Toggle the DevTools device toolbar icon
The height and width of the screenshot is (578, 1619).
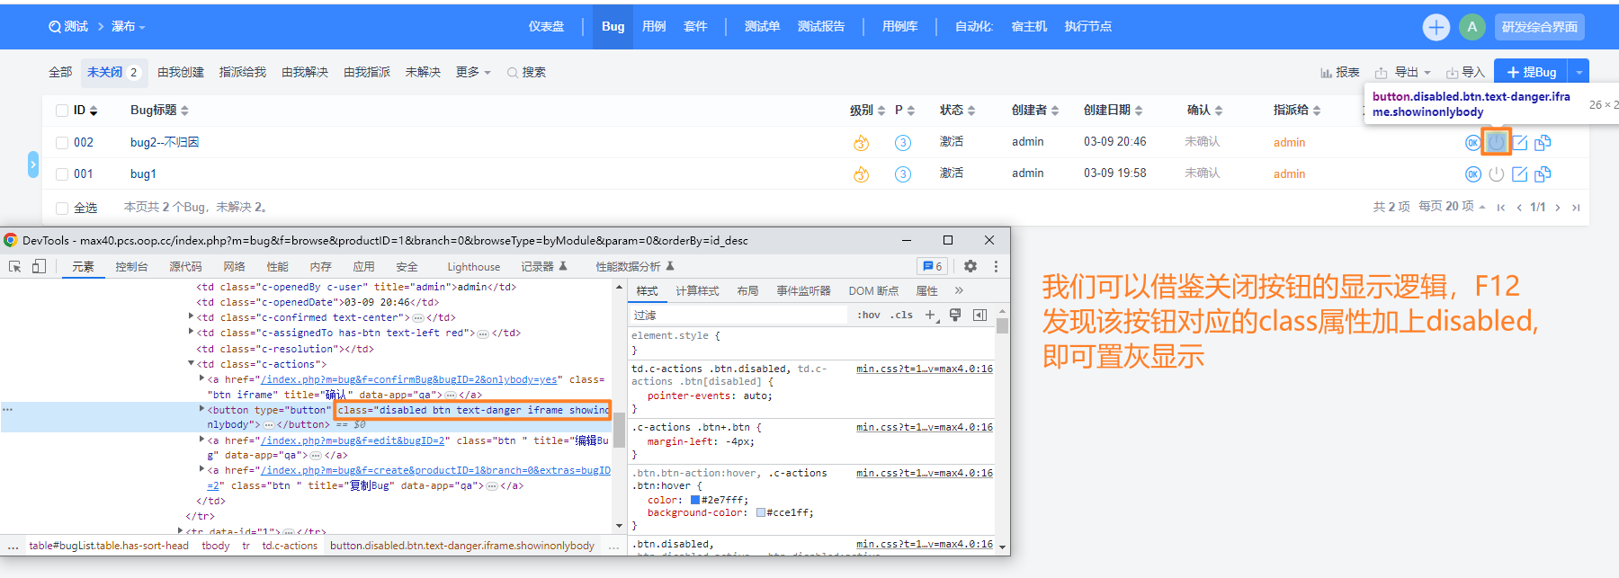(x=39, y=266)
